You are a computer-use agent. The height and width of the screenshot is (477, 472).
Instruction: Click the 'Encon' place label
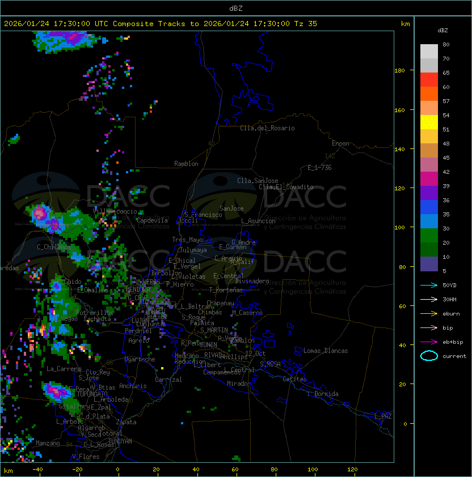[340, 143]
